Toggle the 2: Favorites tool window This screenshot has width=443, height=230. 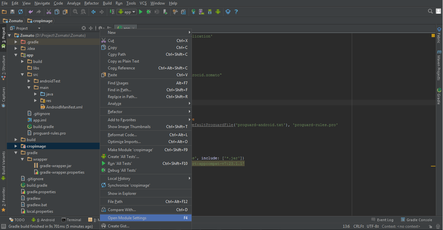point(3,199)
